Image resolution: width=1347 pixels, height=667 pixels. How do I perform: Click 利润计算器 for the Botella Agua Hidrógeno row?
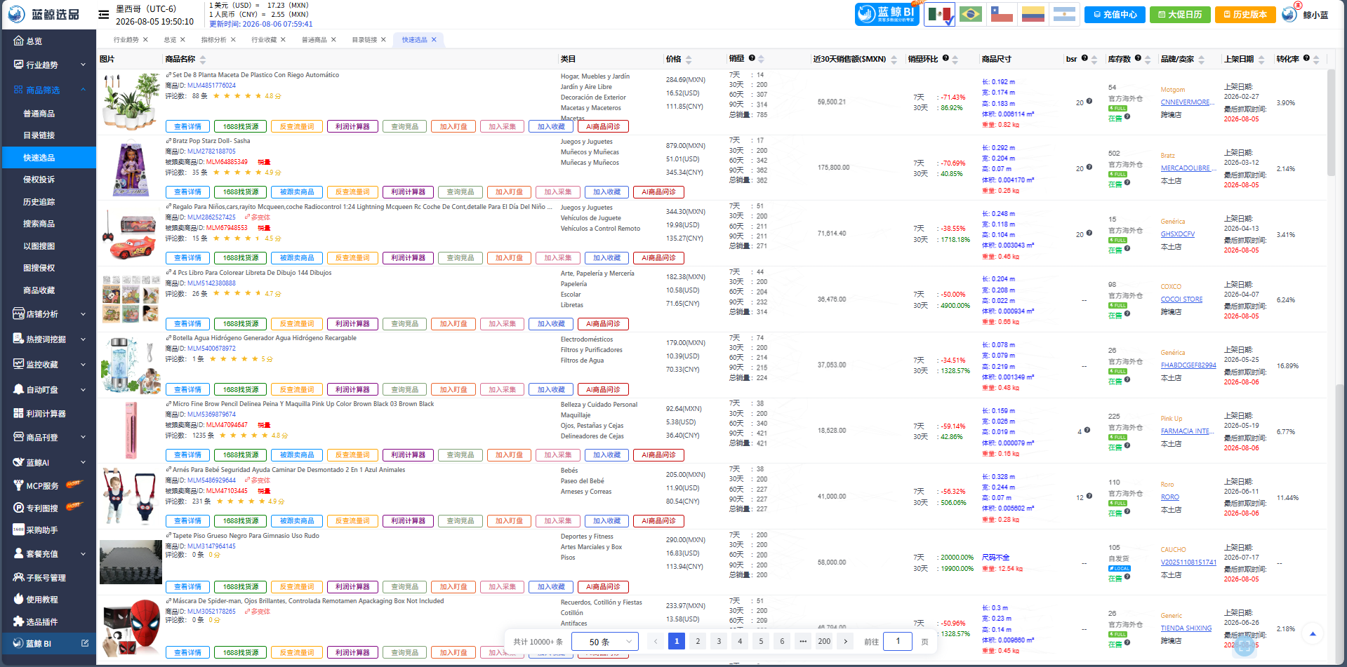click(352, 389)
